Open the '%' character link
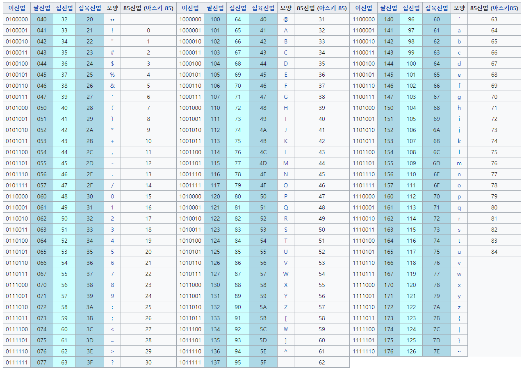The width and height of the screenshot is (524, 371). [112, 75]
